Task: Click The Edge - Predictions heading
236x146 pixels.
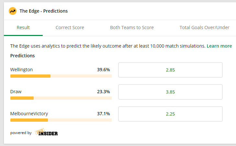Action: [x=44, y=11]
